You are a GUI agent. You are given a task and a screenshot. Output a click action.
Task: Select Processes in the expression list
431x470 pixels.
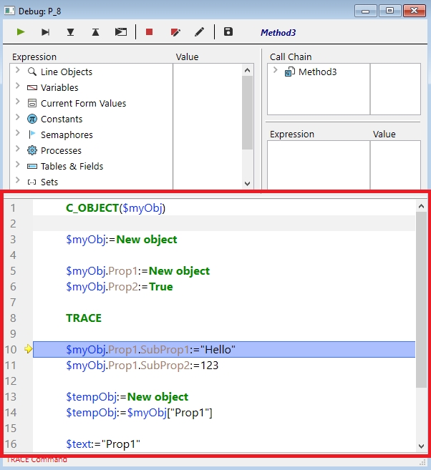tap(61, 150)
